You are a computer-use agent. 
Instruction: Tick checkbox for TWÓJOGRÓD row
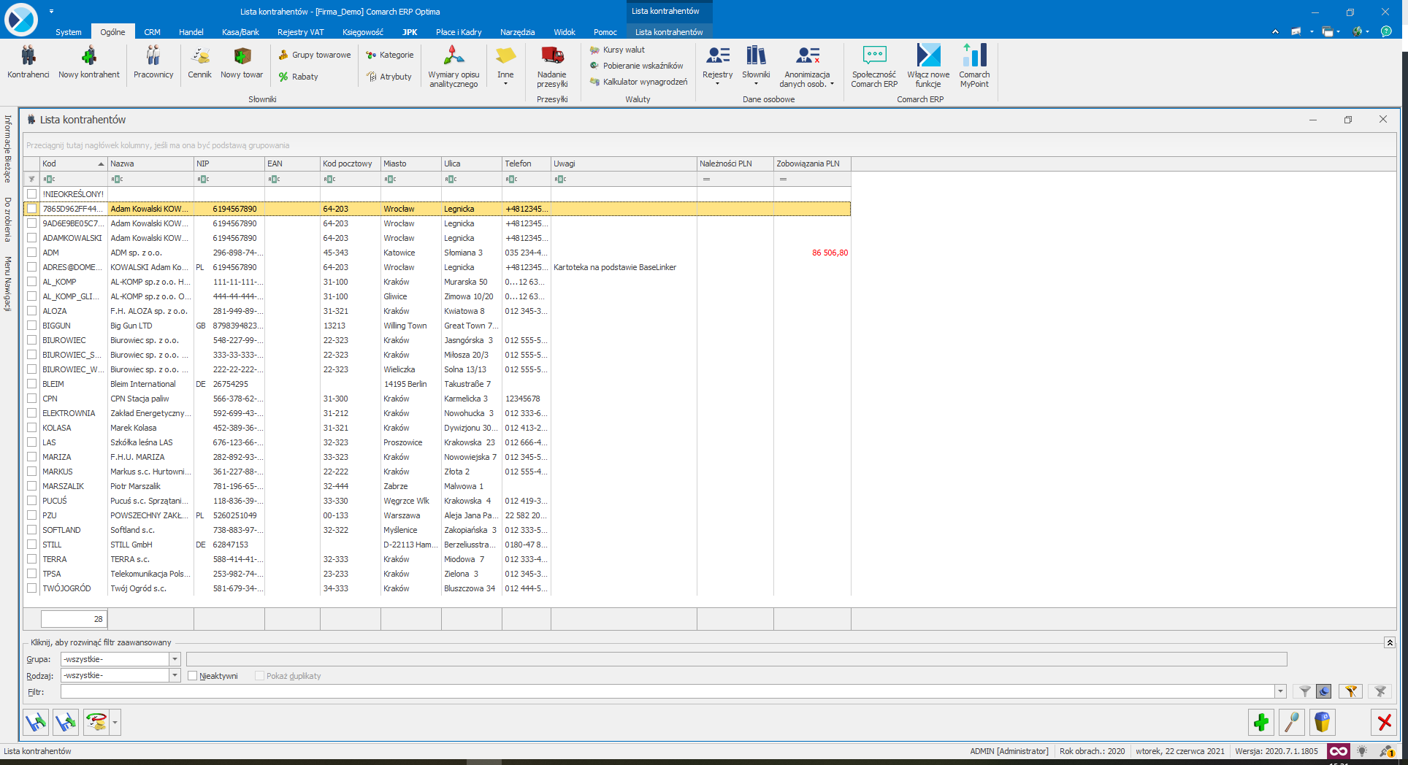coord(32,588)
